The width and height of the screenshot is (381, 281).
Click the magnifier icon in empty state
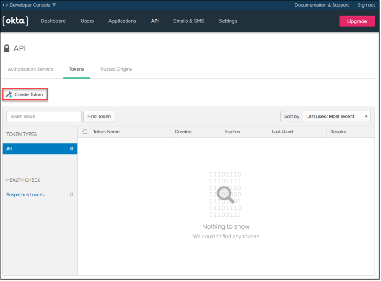225,194
